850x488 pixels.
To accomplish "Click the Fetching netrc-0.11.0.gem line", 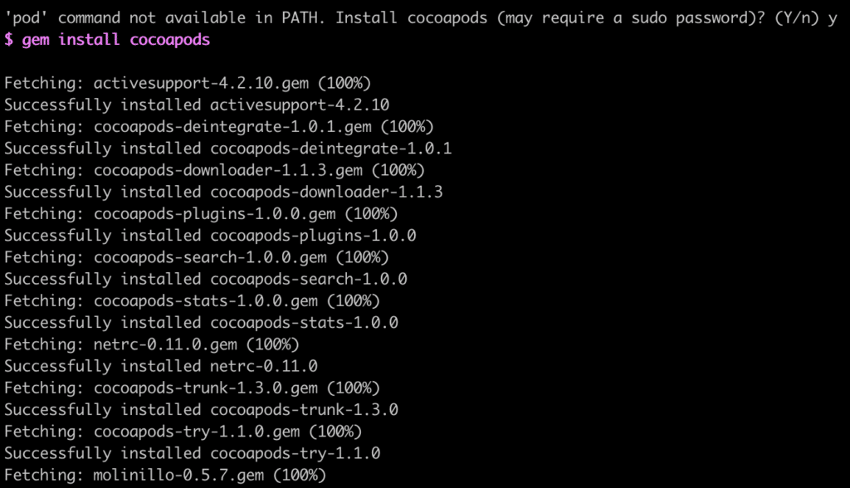I will 152,344.
